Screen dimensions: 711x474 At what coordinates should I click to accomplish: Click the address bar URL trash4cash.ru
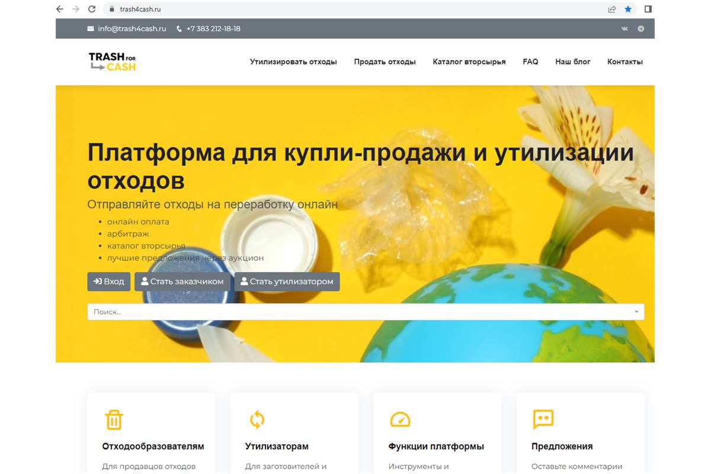pyautogui.click(x=140, y=9)
